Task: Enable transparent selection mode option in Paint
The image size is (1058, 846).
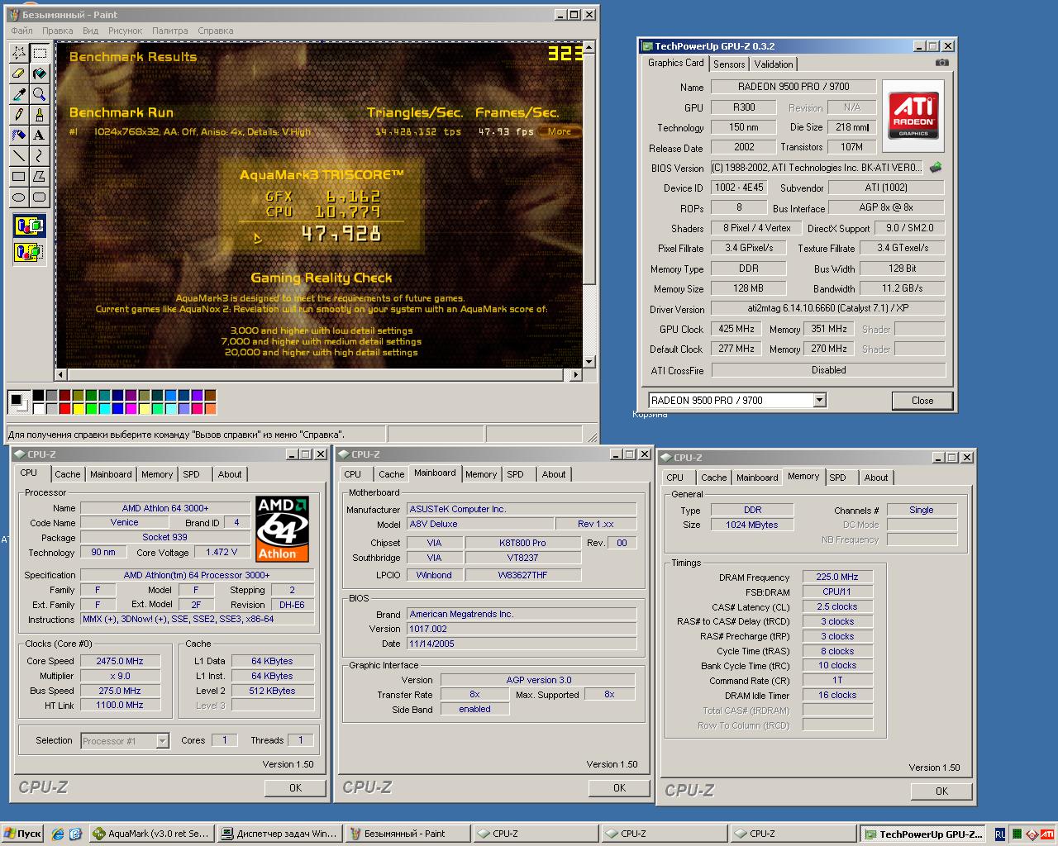Action: click(29, 252)
